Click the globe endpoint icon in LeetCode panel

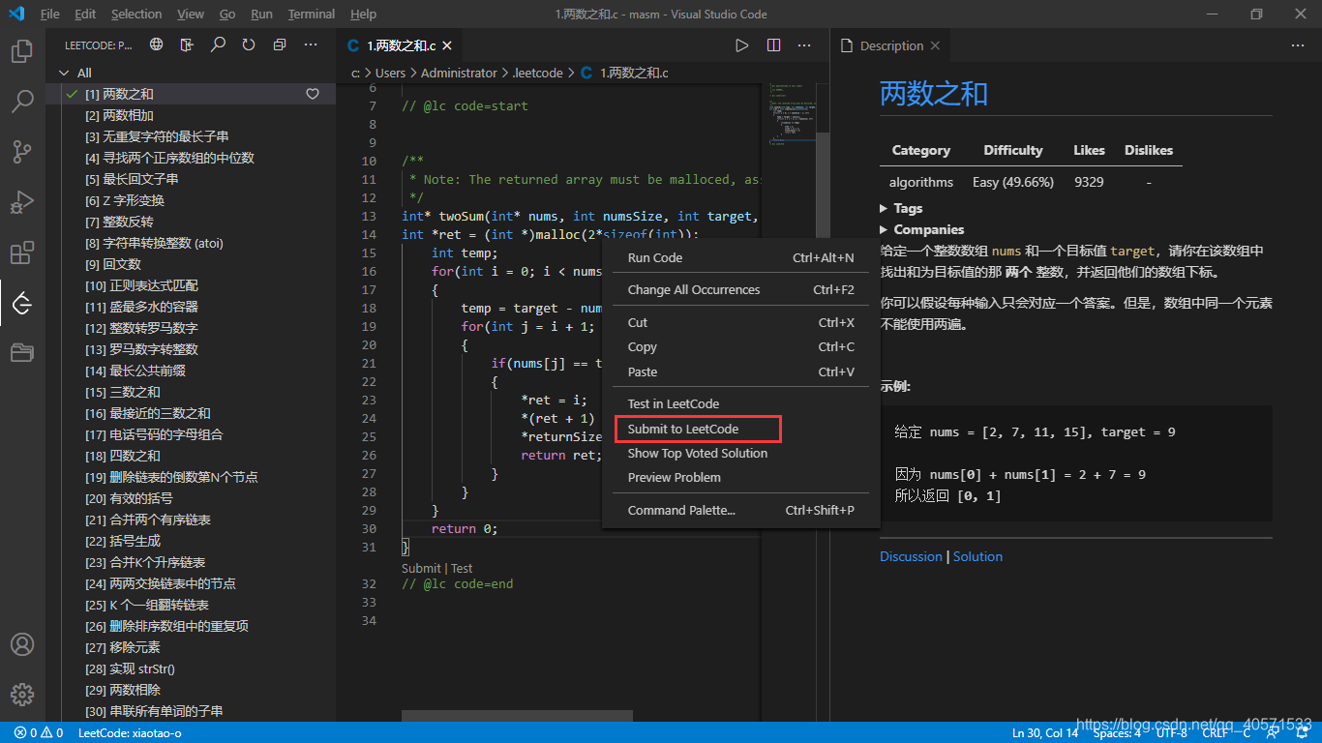click(157, 45)
